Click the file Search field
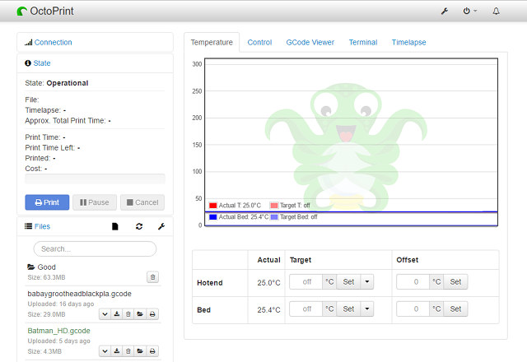527x362 pixels. pos(95,248)
